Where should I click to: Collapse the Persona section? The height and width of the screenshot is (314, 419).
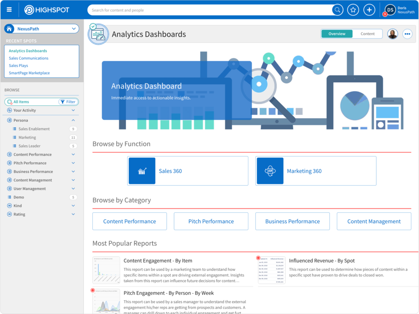pyautogui.click(x=73, y=120)
